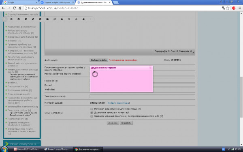Click the Теги input field
Screen dimensions: 243x152
tap(142, 96)
